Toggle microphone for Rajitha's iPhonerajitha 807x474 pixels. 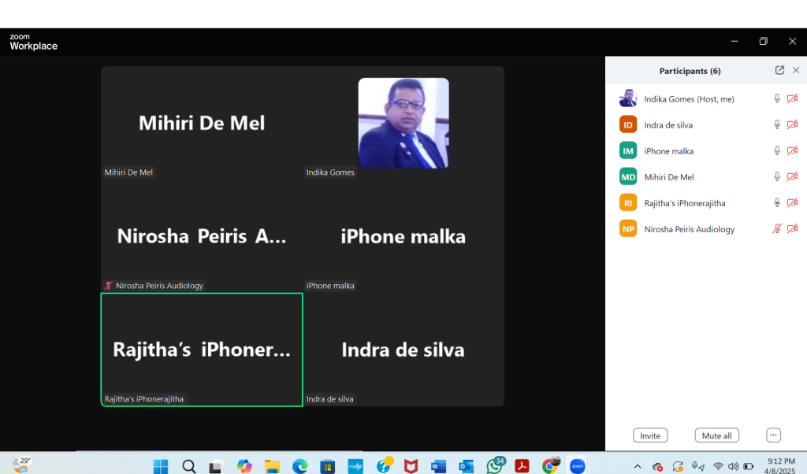coord(776,202)
